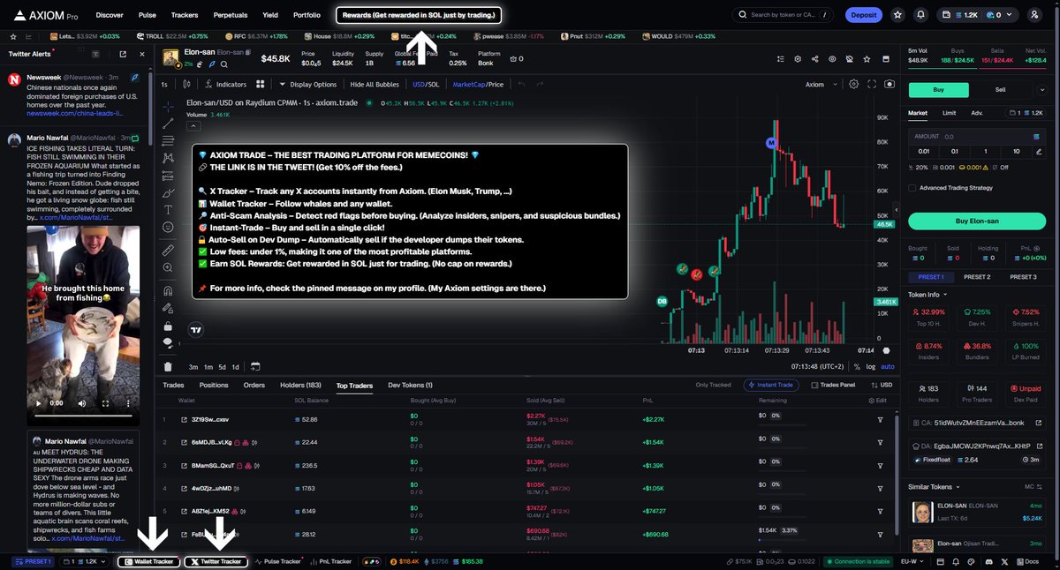Open the user account settings icon
The width and height of the screenshot is (1060, 570).
tap(1034, 15)
